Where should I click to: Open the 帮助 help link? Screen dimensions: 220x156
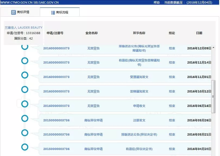pos(156,2)
